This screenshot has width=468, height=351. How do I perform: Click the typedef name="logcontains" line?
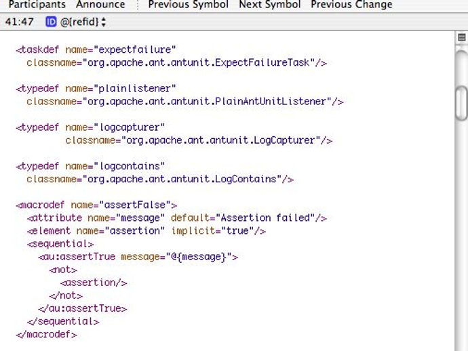click(90, 166)
